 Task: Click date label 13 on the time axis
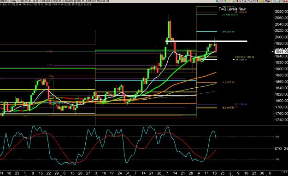(x=72, y=173)
